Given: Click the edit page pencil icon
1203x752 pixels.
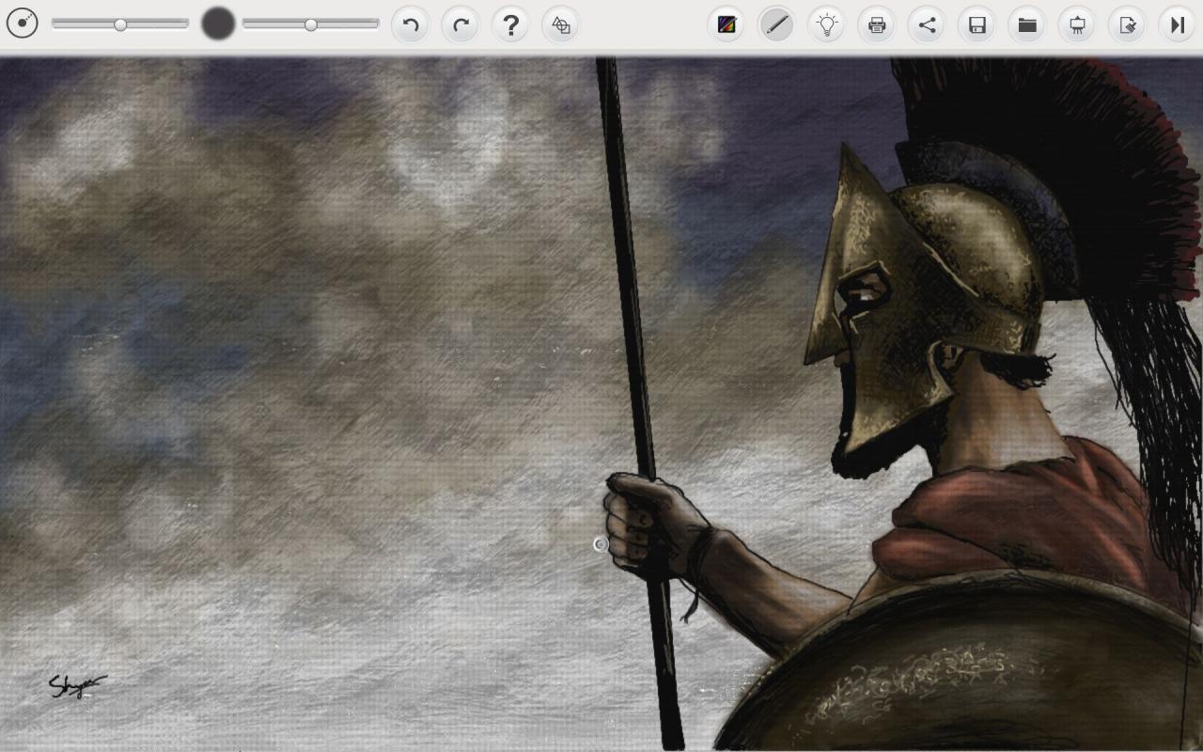Looking at the screenshot, I should 1127,25.
